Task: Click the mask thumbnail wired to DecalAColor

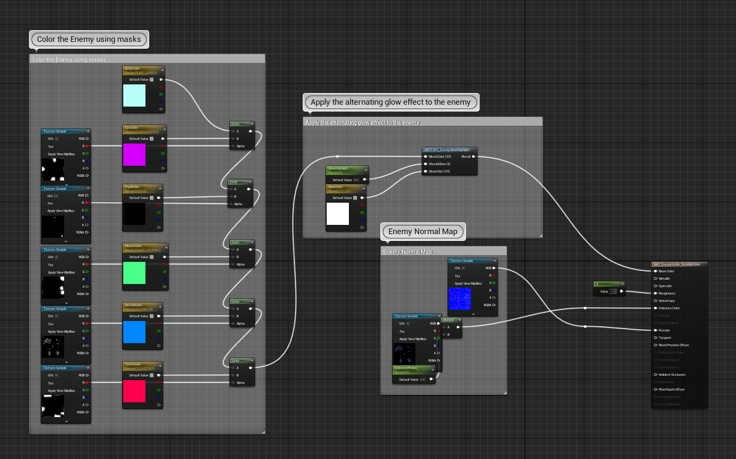Action: point(53,347)
